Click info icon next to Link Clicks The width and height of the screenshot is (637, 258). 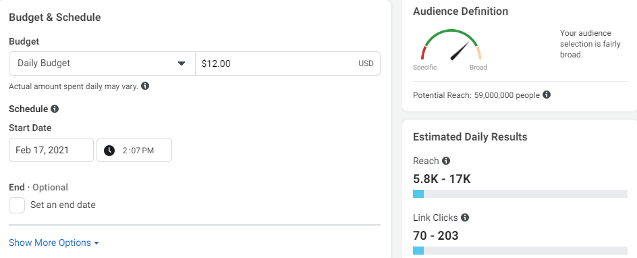coord(465,217)
